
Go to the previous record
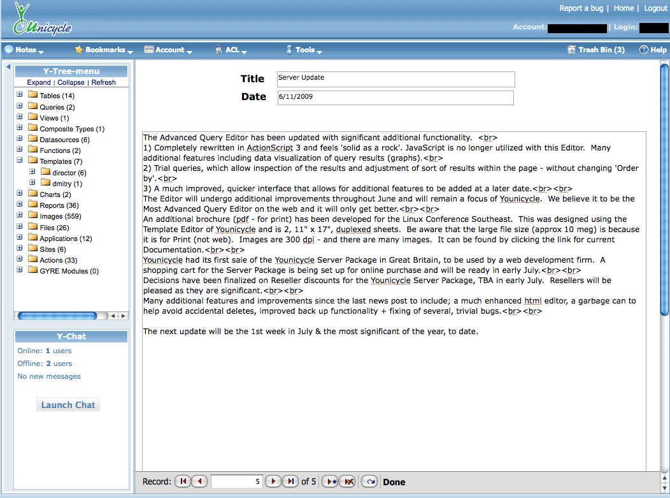click(199, 481)
